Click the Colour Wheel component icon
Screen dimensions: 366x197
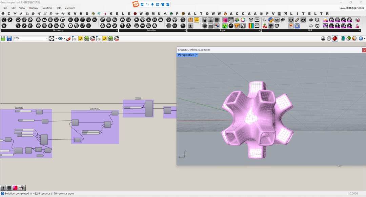243,20
